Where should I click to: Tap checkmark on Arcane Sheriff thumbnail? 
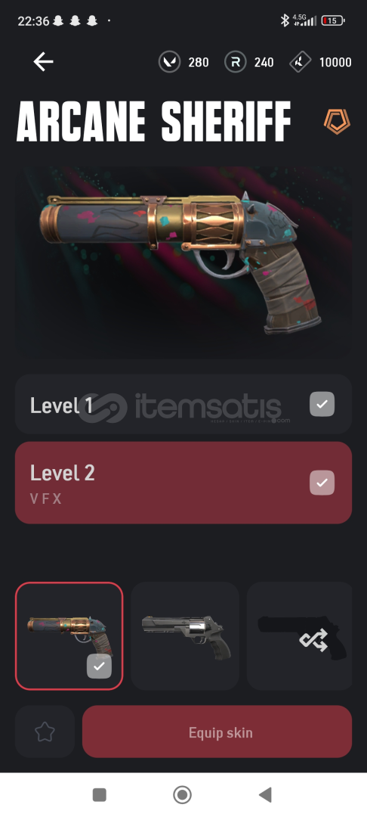point(99,666)
